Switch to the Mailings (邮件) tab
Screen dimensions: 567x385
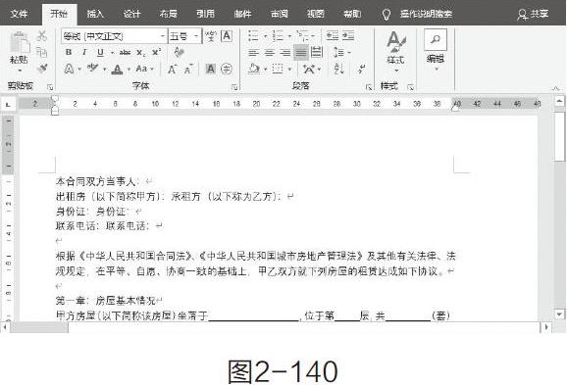[242, 14]
